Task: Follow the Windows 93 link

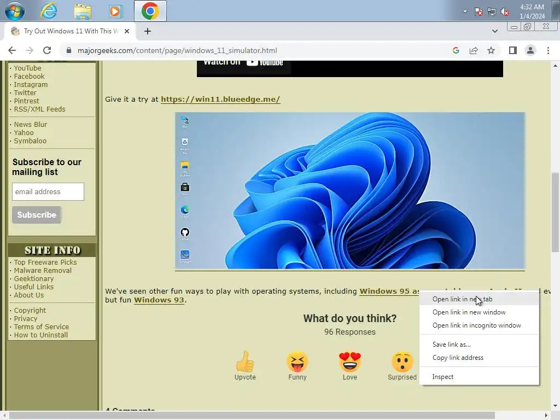Action: click(x=159, y=300)
